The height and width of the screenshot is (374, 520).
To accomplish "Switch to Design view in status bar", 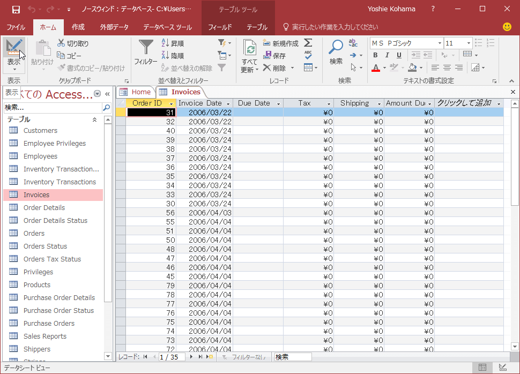I will [x=503, y=368].
